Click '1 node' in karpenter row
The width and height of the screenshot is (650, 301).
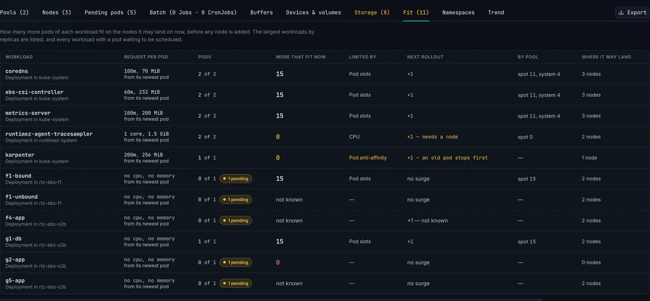tap(589, 158)
